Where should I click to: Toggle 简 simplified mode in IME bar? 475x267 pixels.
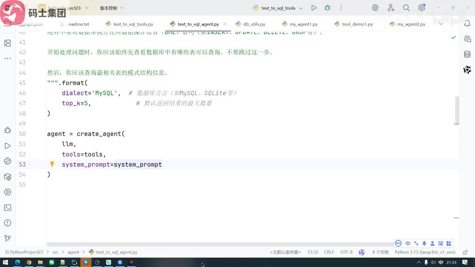(440, 244)
